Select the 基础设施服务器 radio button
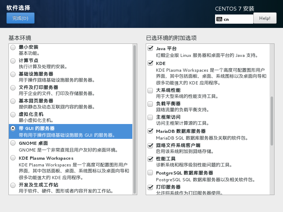Viewport: 283px width, 212px height. 13,74
